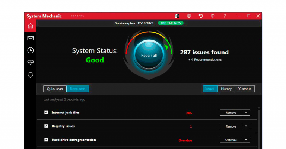This screenshot has height=149, width=286.
Task: Switch to the PC status tab
Action: pyautogui.click(x=245, y=89)
